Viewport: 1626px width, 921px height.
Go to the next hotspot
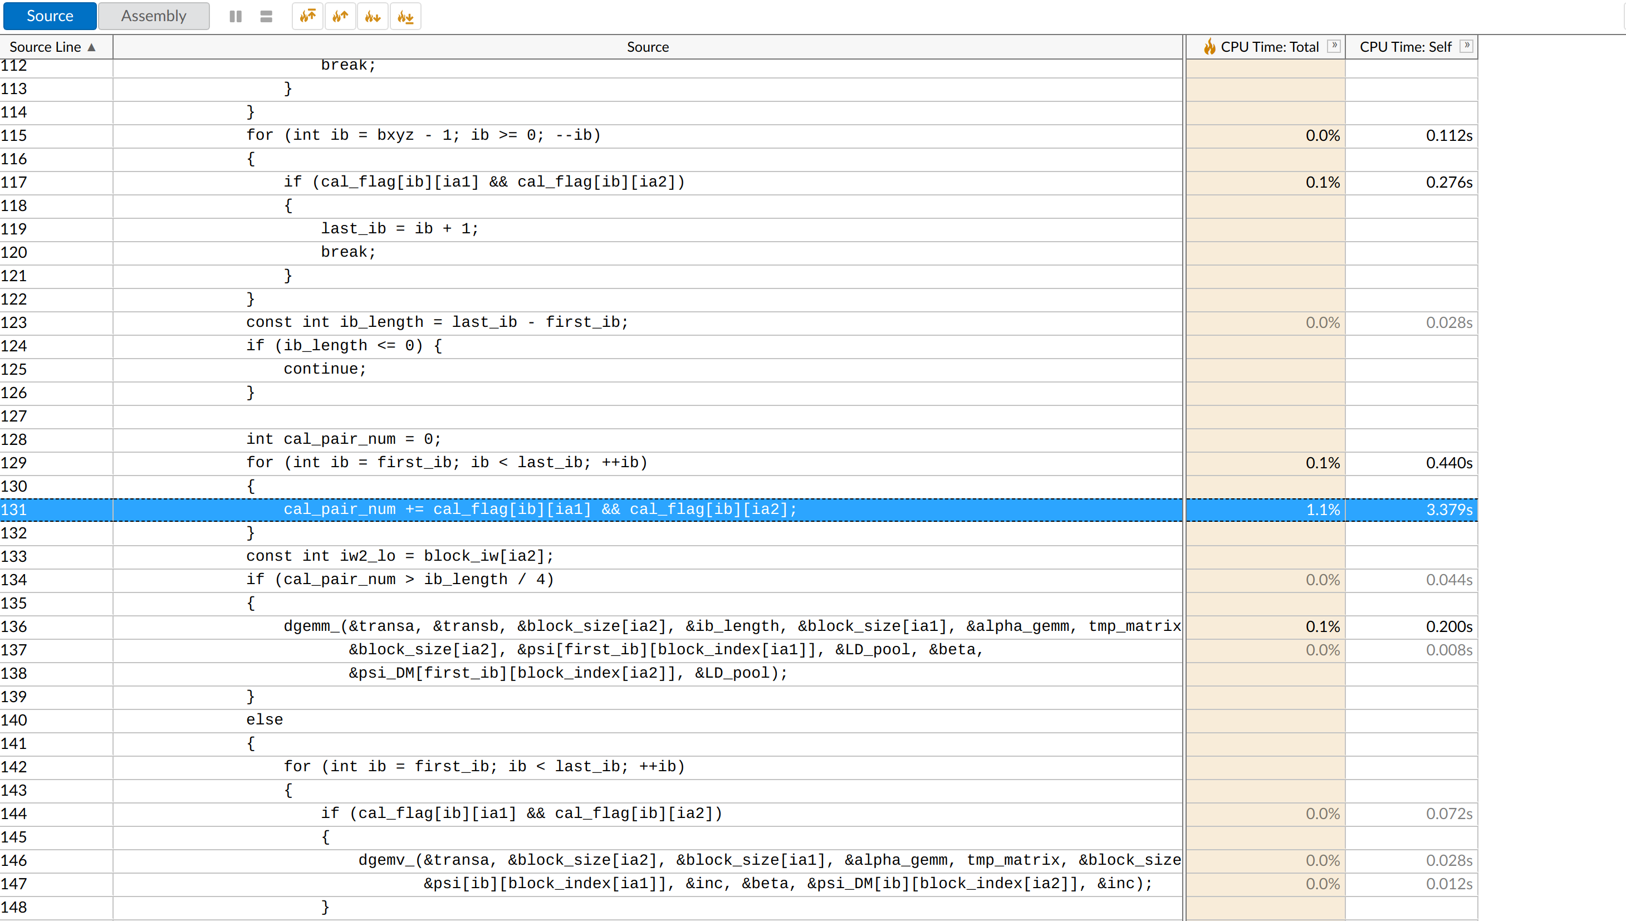(373, 17)
